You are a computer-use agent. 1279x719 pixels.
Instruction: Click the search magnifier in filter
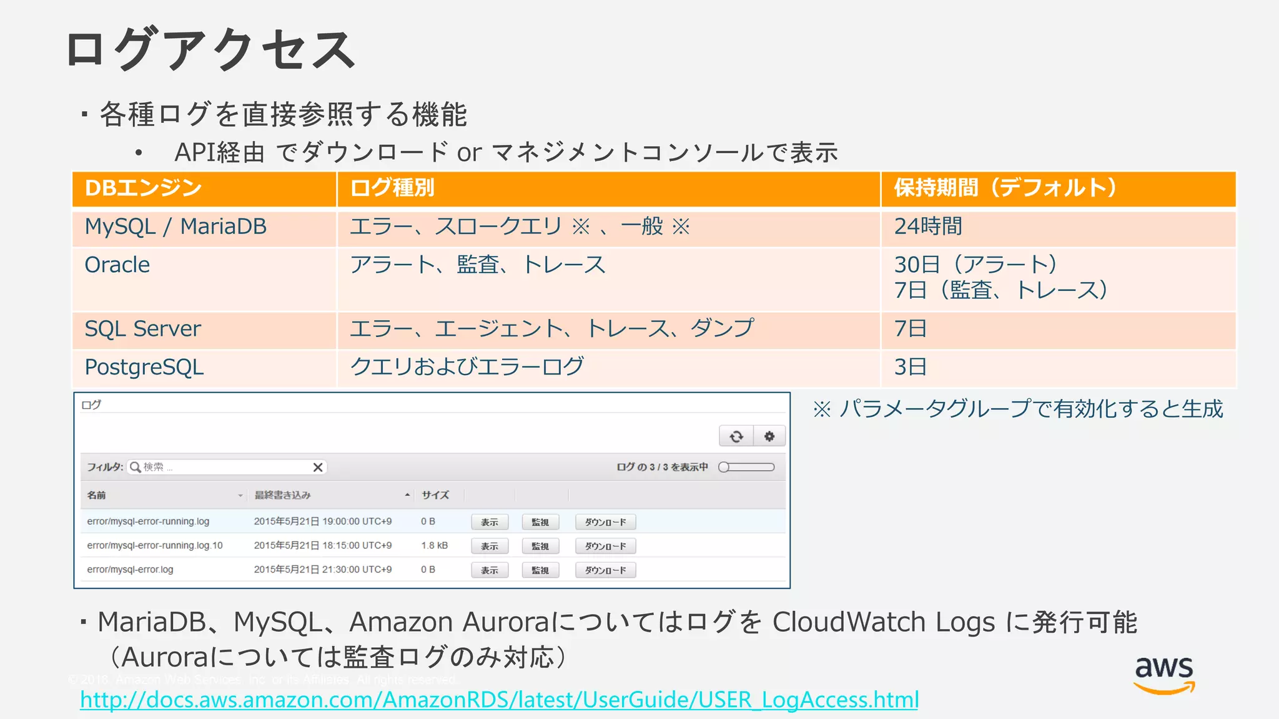tap(135, 467)
